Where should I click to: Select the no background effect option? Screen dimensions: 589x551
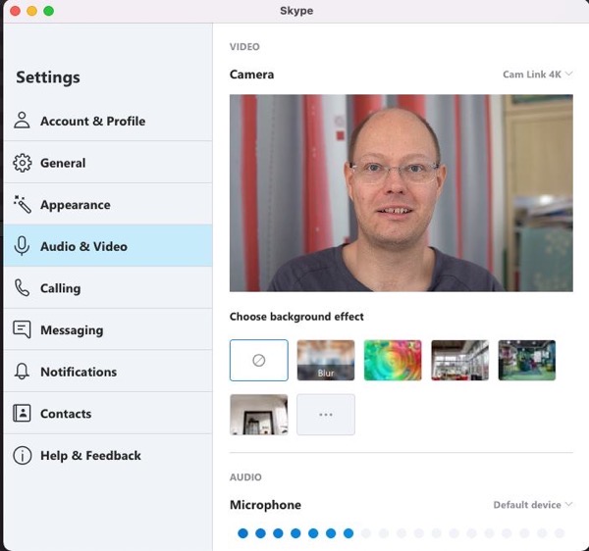pyautogui.click(x=259, y=360)
